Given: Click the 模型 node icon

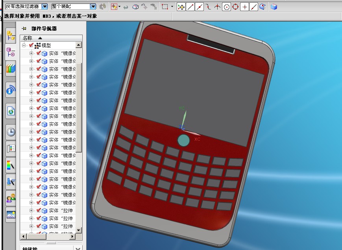Looking at the screenshot, I should pyautogui.click(x=37, y=45).
